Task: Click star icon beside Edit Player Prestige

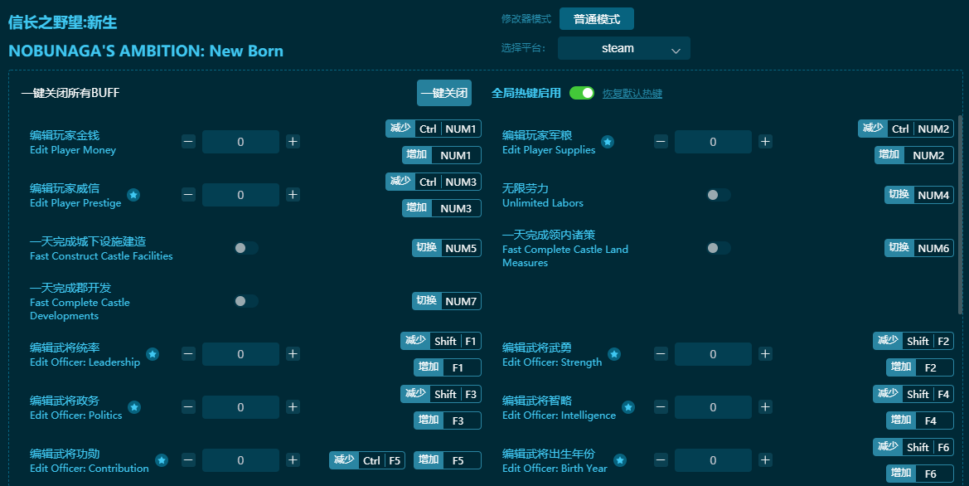Action: tap(133, 195)
